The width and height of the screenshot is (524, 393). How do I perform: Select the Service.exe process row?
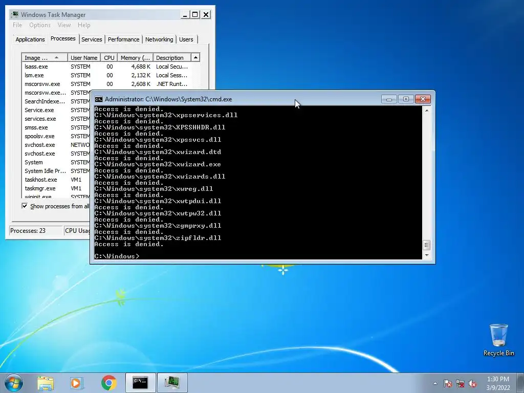[56, 110]
